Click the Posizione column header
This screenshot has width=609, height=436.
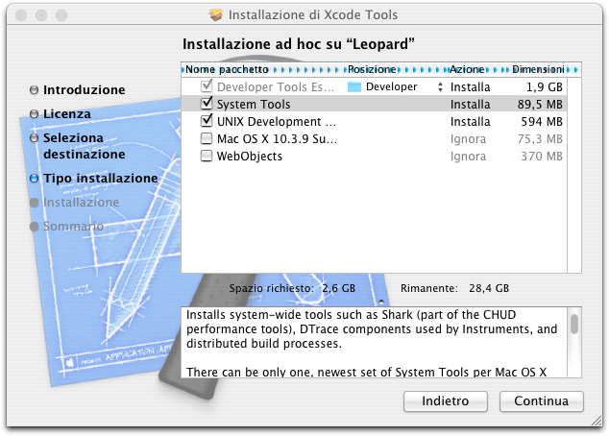pyautogui.click(x=395, y=69)
